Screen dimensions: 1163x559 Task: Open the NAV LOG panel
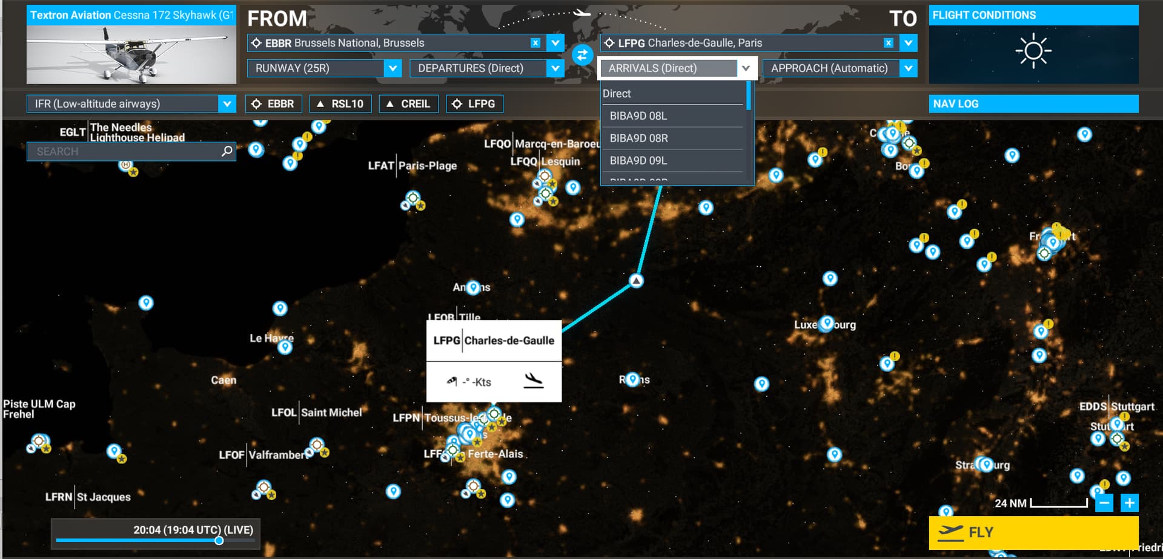tap(1033, 104)
